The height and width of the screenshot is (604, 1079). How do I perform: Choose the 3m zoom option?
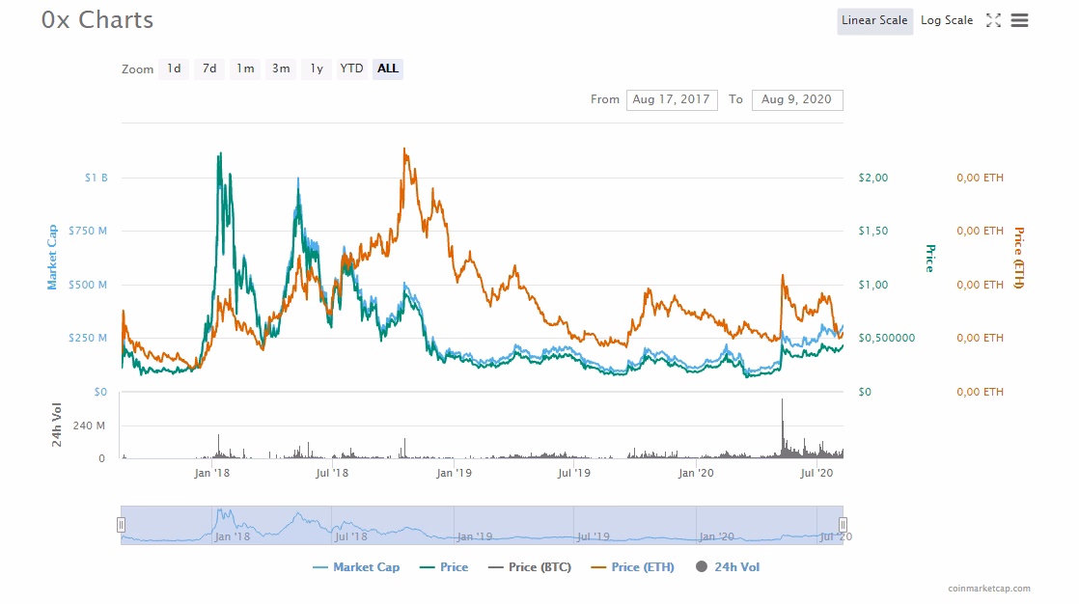click(x=280, y=69)
